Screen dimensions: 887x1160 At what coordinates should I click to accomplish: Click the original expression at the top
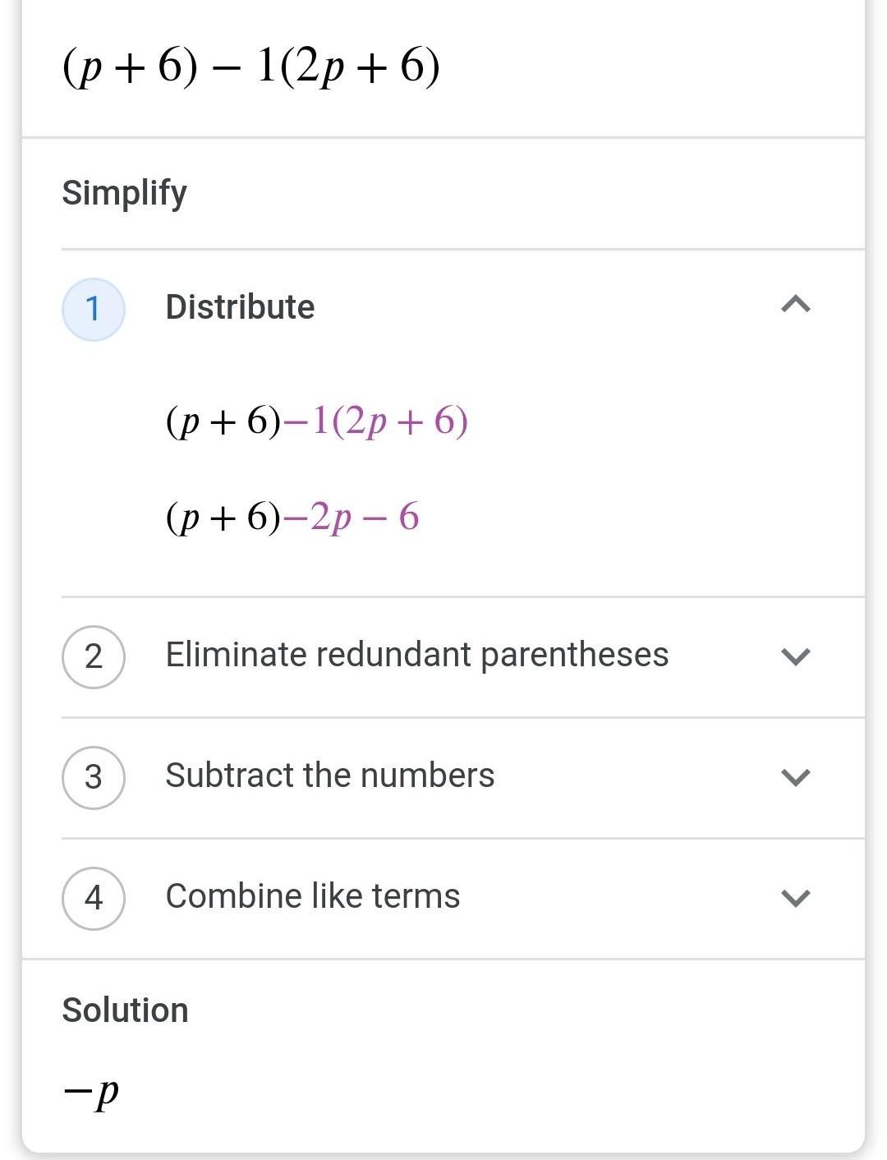pyautogui.click(x=250, y=67)
